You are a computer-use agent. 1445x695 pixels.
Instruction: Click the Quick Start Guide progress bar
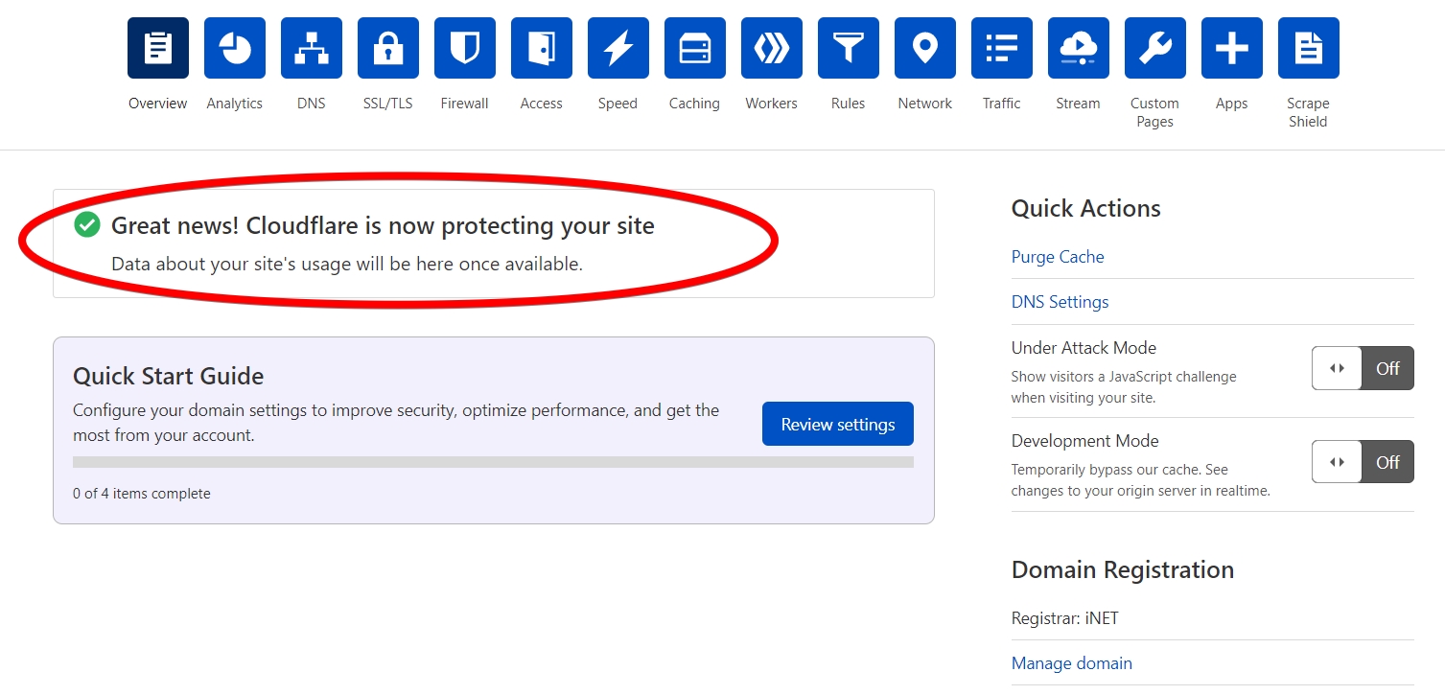[x=493, y=462]
